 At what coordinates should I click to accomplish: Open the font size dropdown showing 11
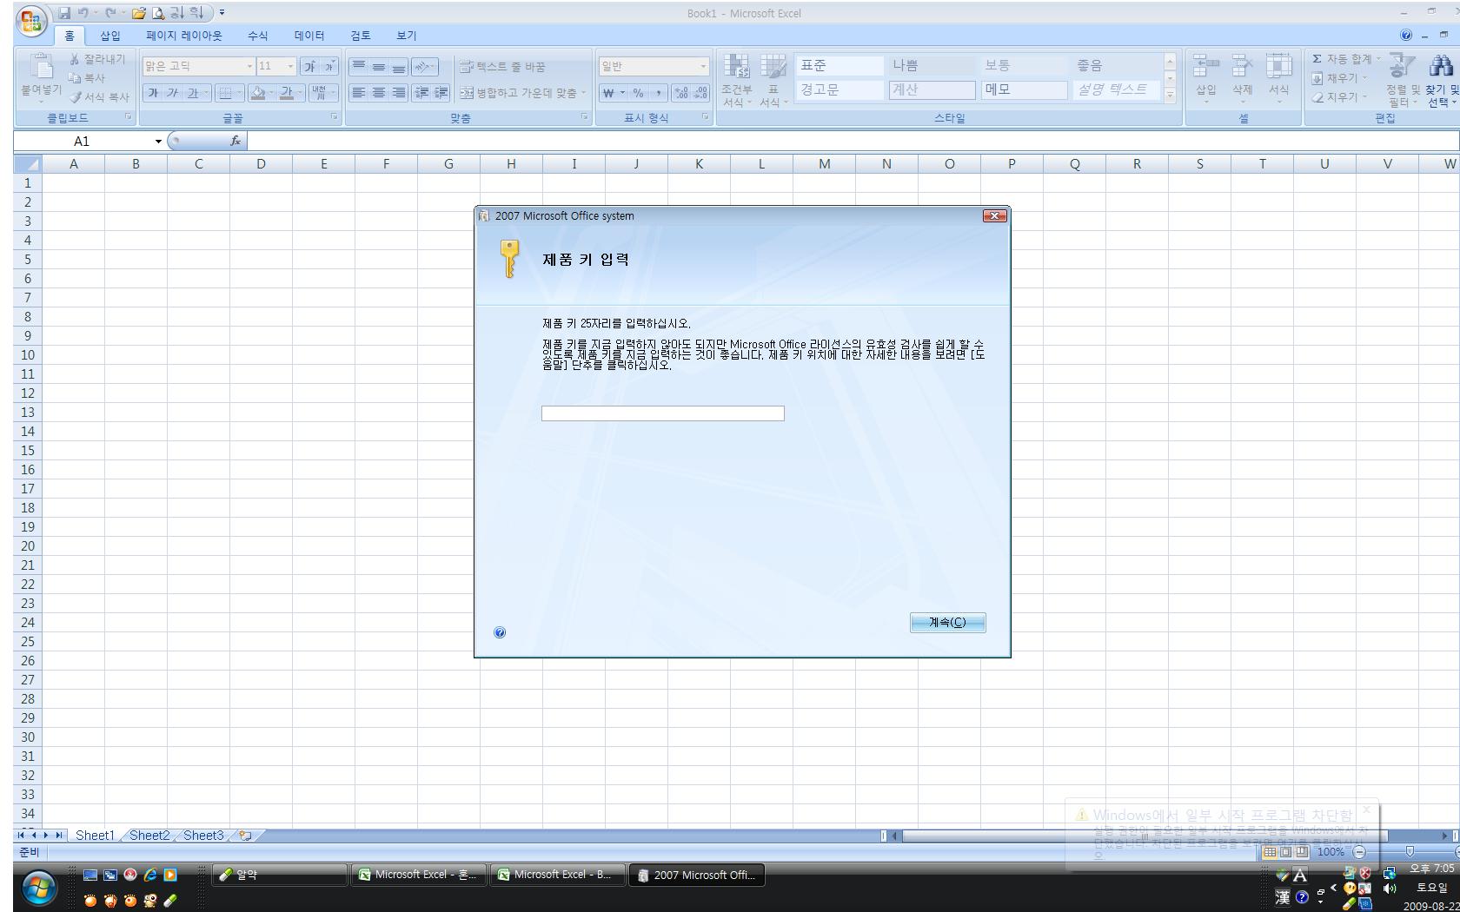coord(290,66)
